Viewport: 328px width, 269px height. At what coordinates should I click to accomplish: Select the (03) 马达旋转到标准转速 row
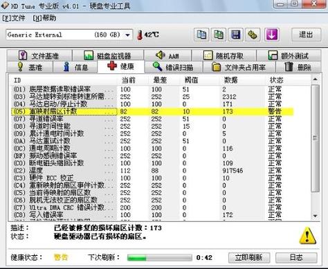pos(152,97)
